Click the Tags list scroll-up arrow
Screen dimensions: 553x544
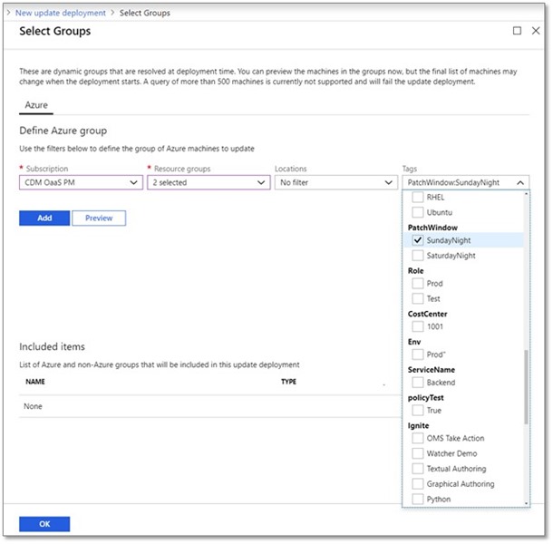click(x=526, y=194)
